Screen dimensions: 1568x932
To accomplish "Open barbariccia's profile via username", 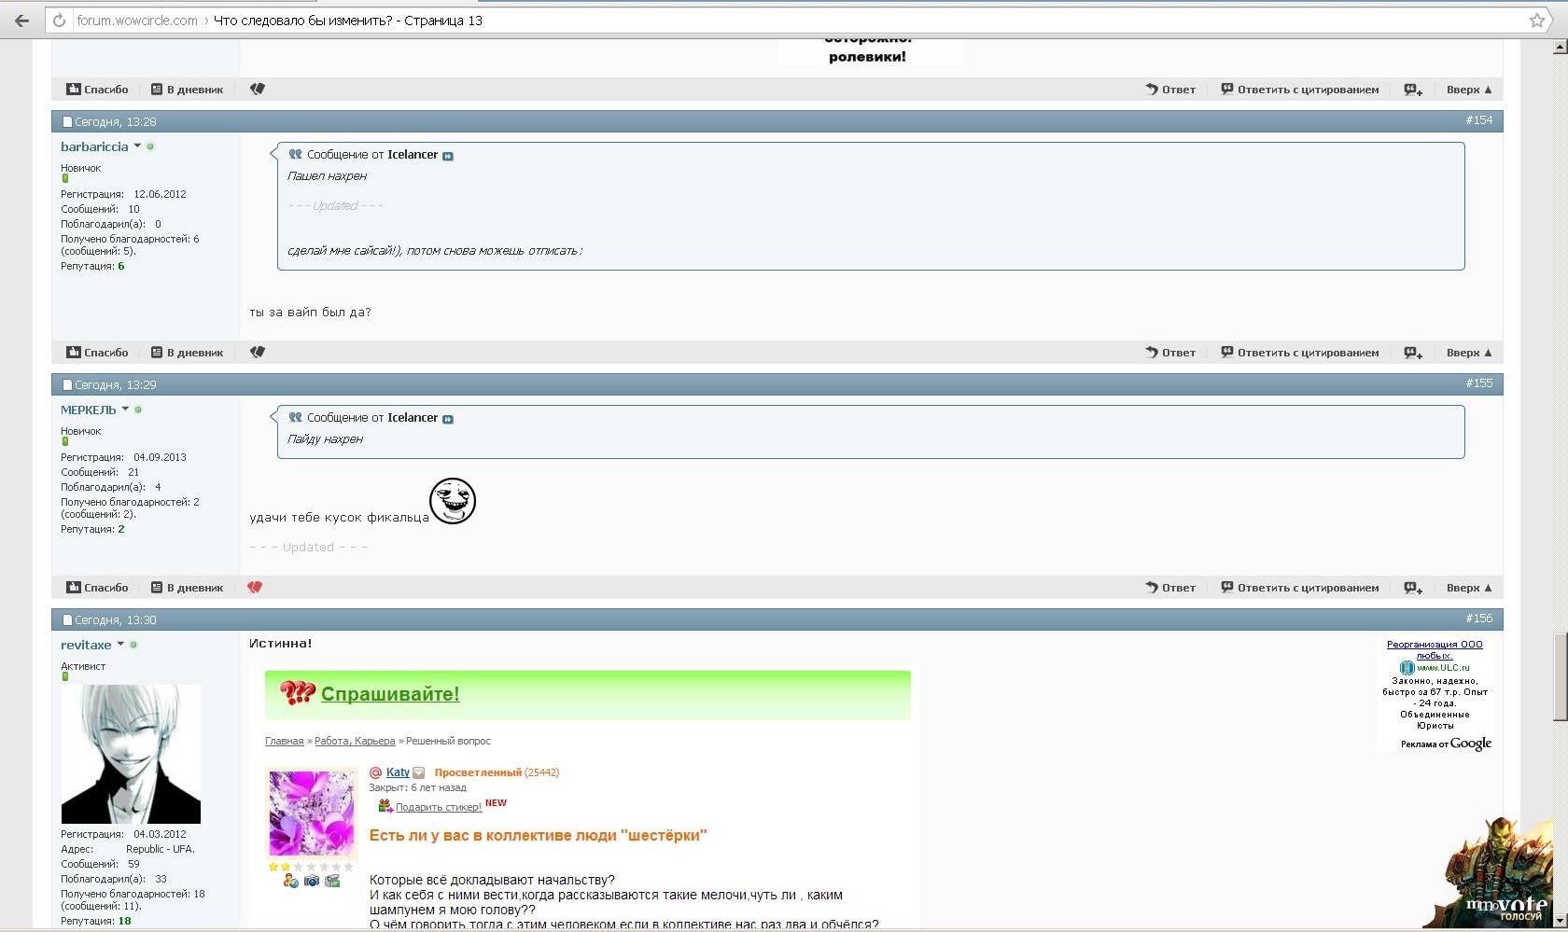I will [94, 146].
